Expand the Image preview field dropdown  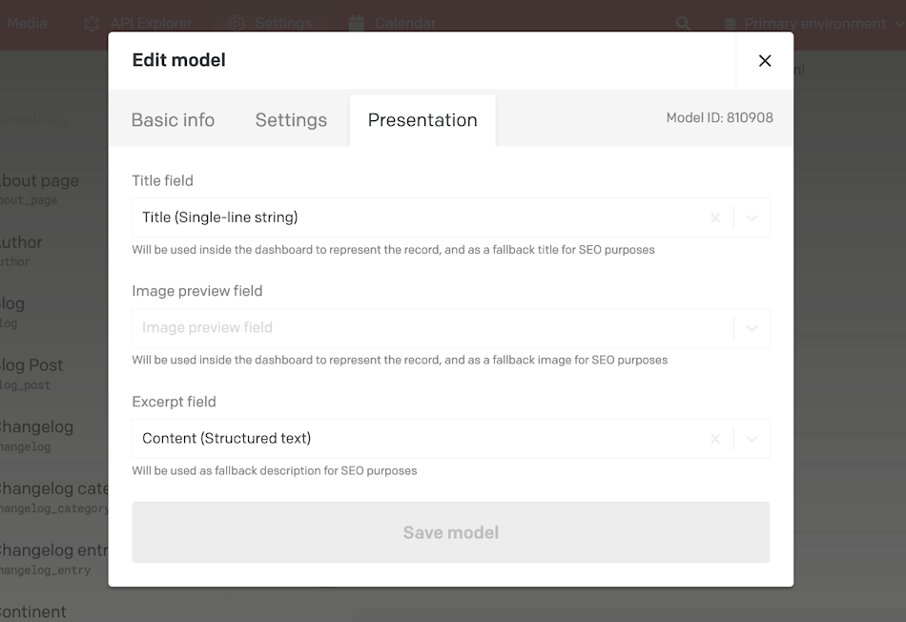click(x=752, y=328)
